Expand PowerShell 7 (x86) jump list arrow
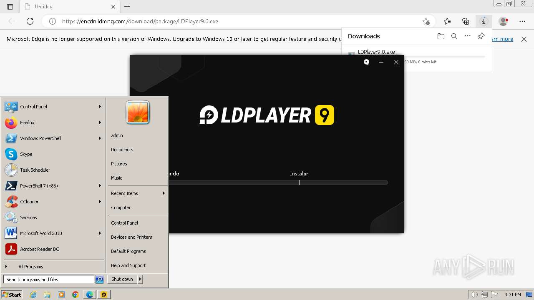Image resolution: width=534 pixels, height=300 pixels. [x=100, y=186]
